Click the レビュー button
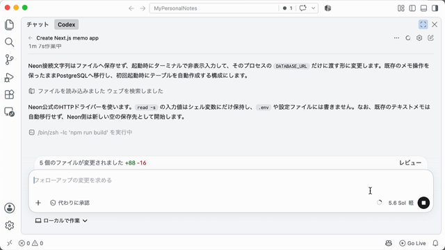This screenshot has height=250, width=445. click(x=410, y=162)
